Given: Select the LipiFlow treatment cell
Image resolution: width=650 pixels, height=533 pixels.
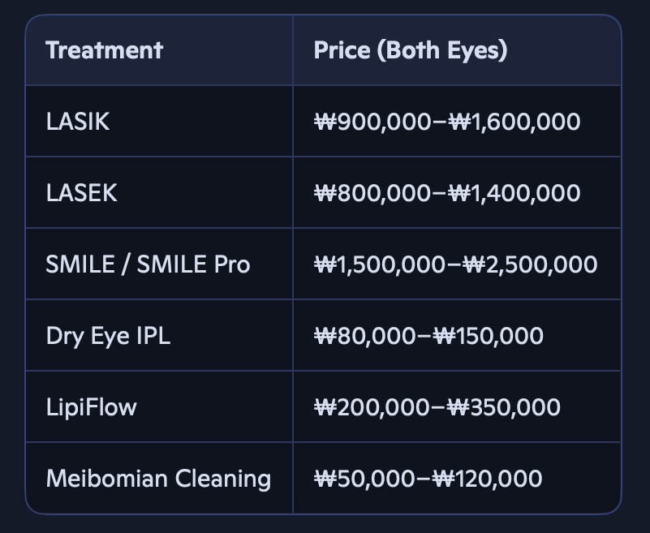Looking at the screenshot, I should coord(159,406).
